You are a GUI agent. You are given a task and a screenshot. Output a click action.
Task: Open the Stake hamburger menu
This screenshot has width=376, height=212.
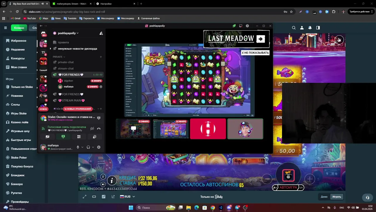(5, 28)
